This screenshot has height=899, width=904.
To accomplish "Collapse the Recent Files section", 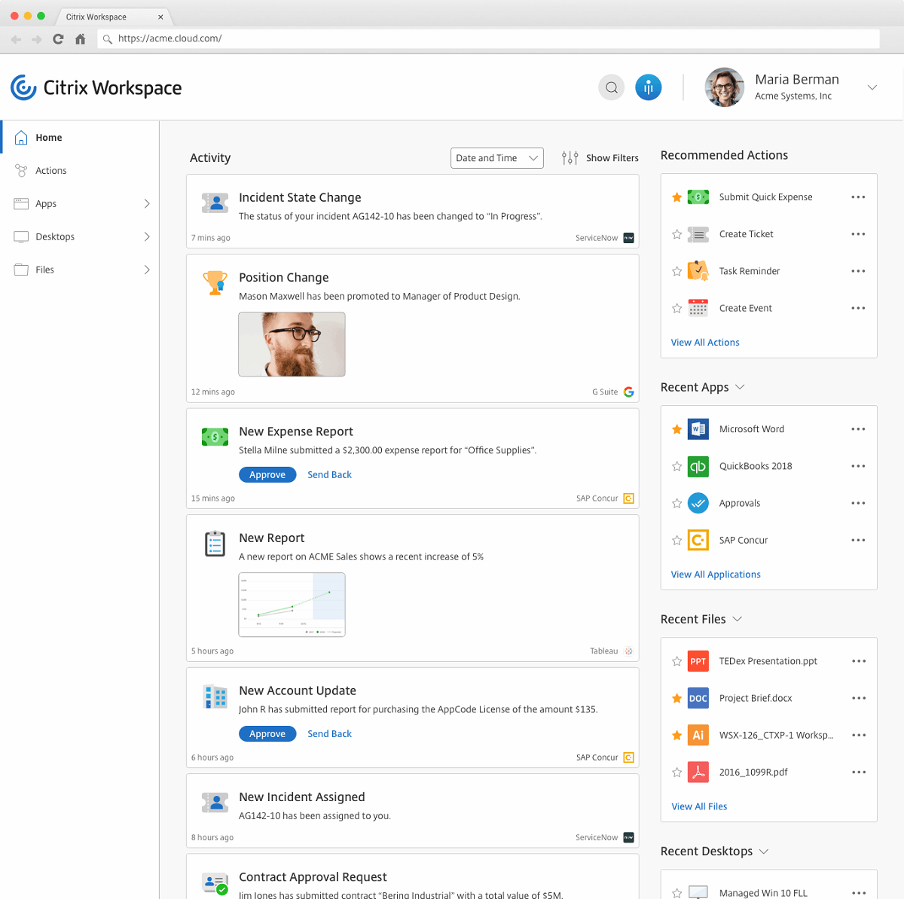I will (736, 618).
